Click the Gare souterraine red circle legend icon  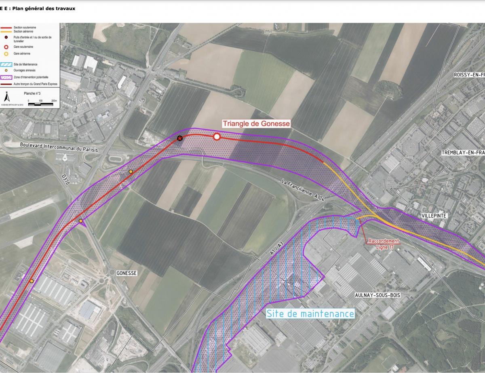6,47
